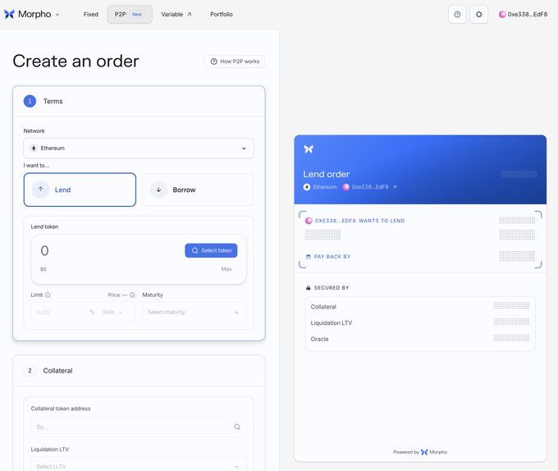Open the help question-mark button
The height and width of the screenshot is (471, 558).
(x=457, y=14)
